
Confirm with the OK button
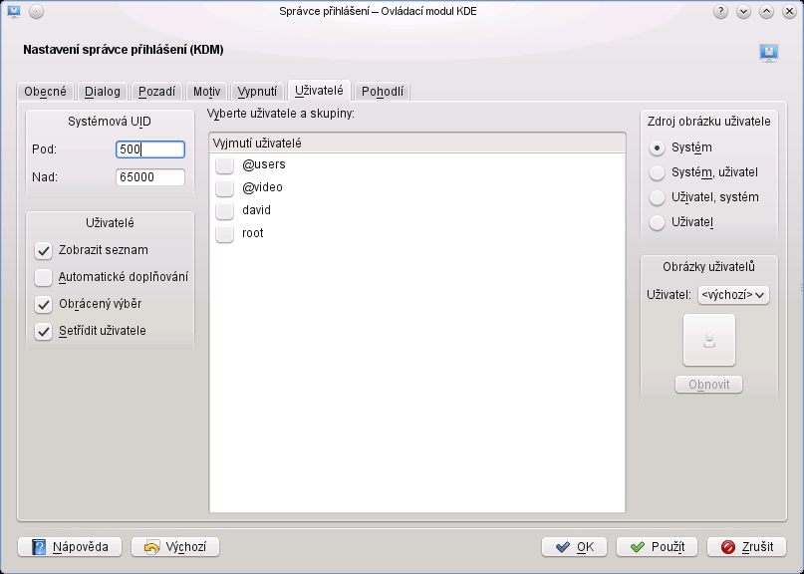tap(574, 547)
